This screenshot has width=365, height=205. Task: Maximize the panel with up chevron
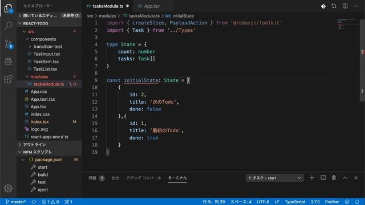(x=344, y=178)
